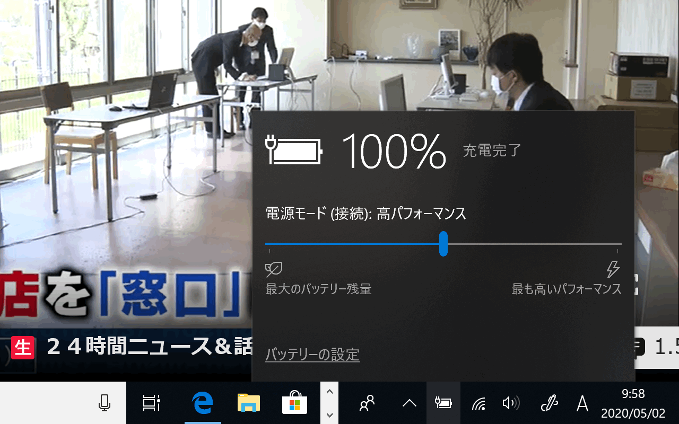Open the バッテリーの設定 link

[312, 355]
